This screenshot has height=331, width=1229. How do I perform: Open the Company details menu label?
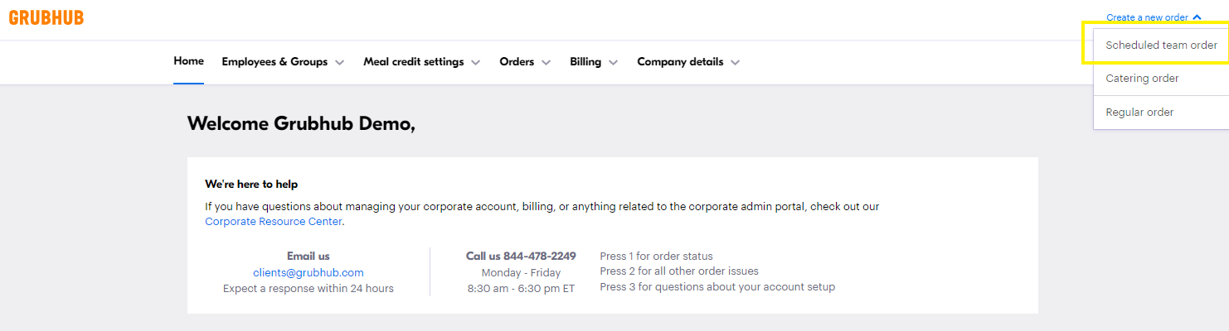[680, 62]
